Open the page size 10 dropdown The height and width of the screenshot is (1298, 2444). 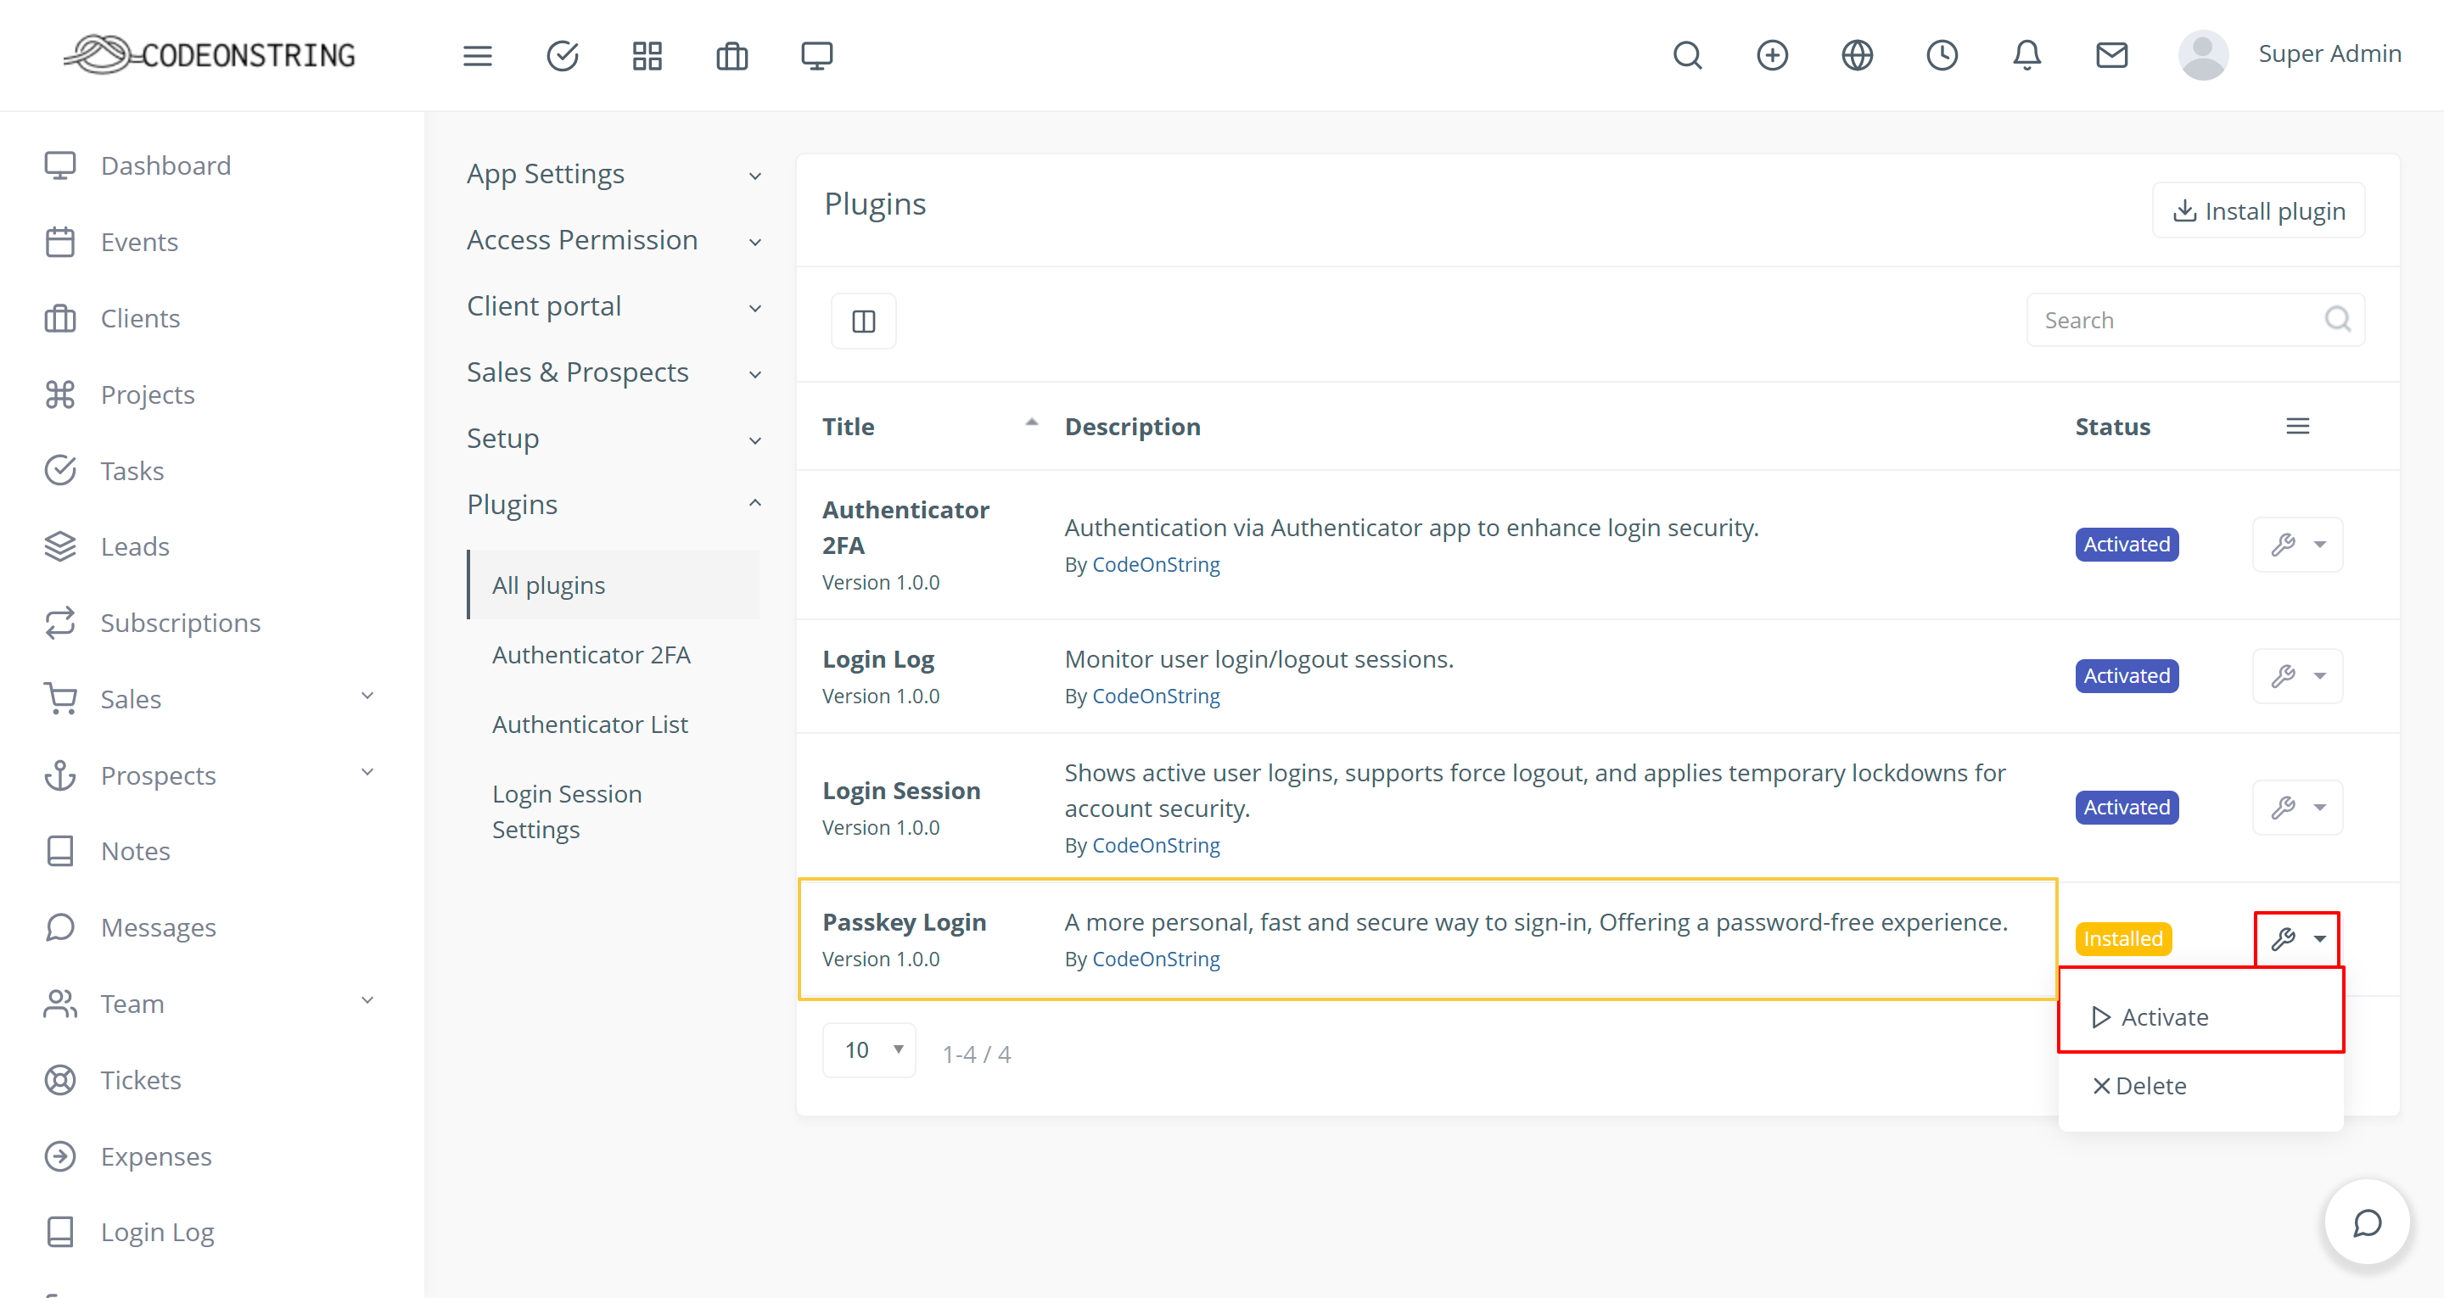(869, 1050)
